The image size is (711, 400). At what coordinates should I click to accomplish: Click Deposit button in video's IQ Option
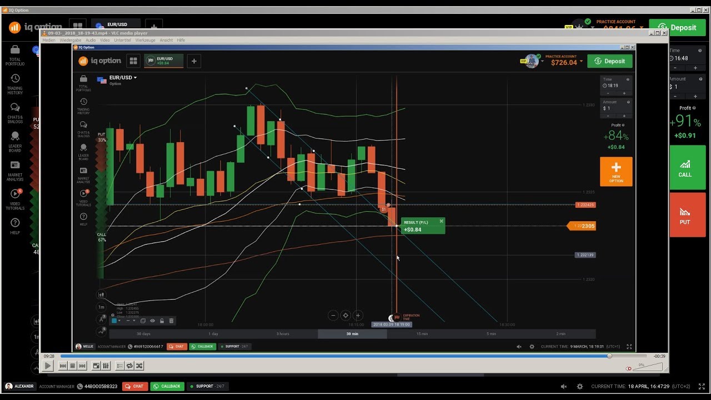610,61
